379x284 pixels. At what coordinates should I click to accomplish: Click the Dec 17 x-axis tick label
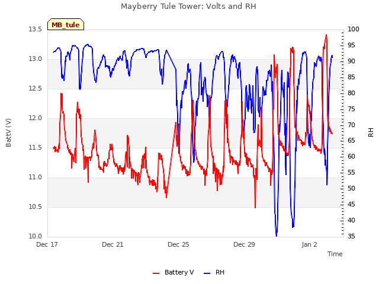click(47, 244)
